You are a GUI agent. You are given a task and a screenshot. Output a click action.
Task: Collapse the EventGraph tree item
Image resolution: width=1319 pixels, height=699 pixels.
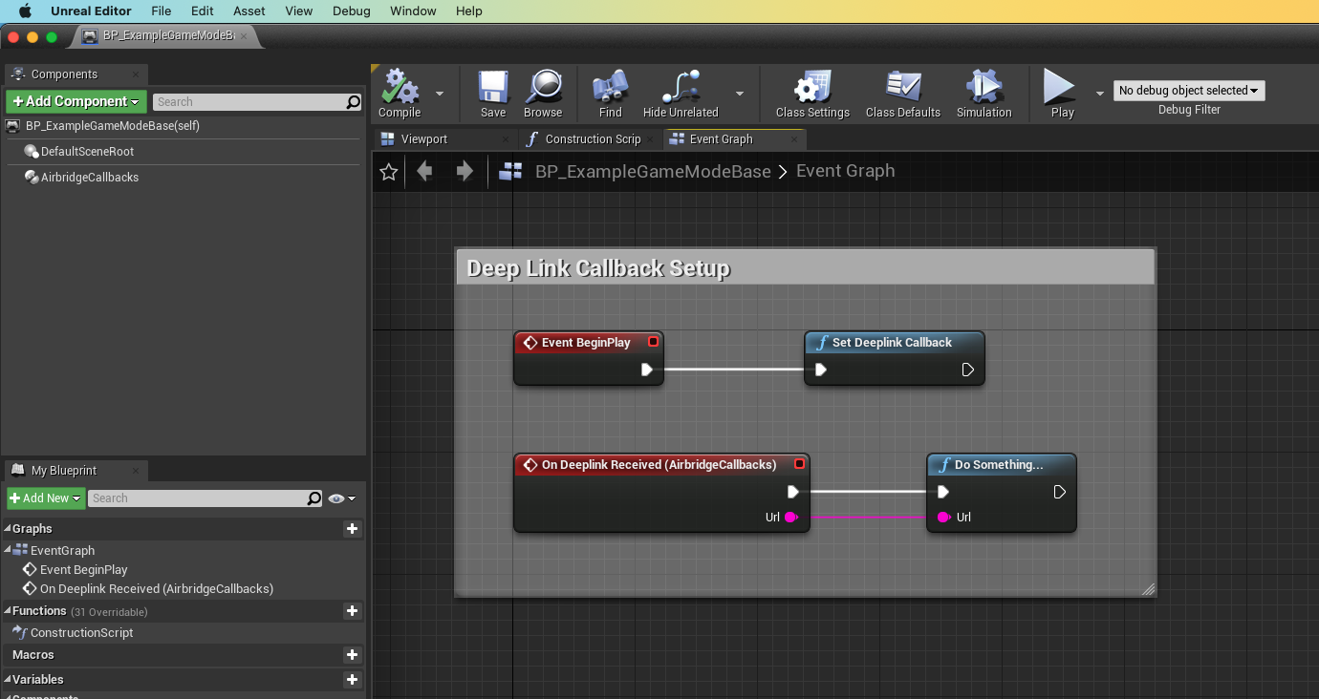8,550
